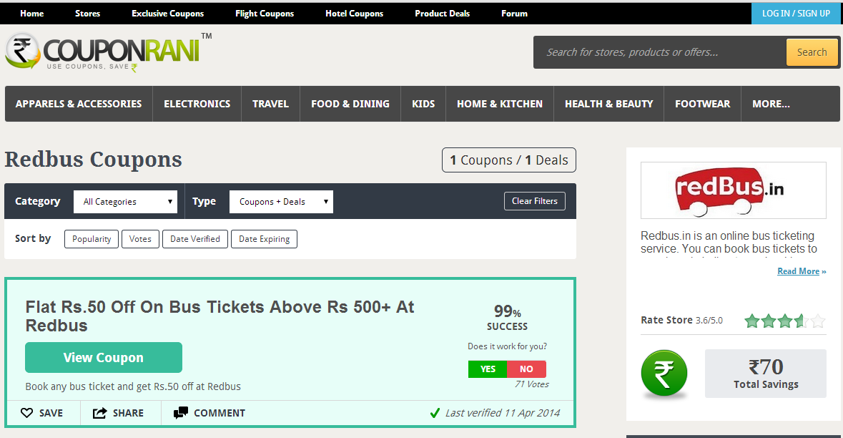Image resolution: width=843 pixels, height=438 pixels.
Task: Click the 99% Success text
Action: tap(507, 318)
